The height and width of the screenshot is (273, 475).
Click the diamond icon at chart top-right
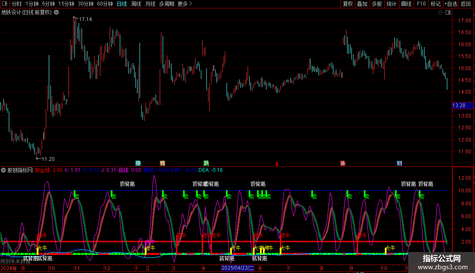[x=440, y=13]
